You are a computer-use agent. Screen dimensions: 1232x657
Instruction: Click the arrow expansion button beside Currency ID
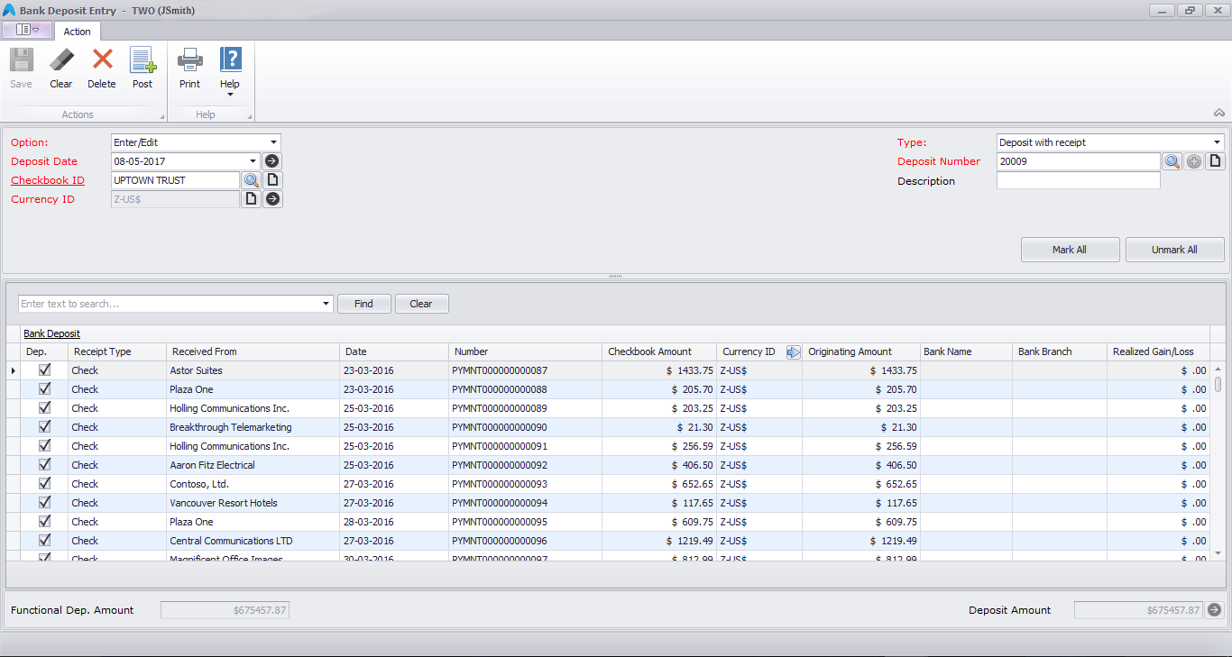tap(272, 199)
